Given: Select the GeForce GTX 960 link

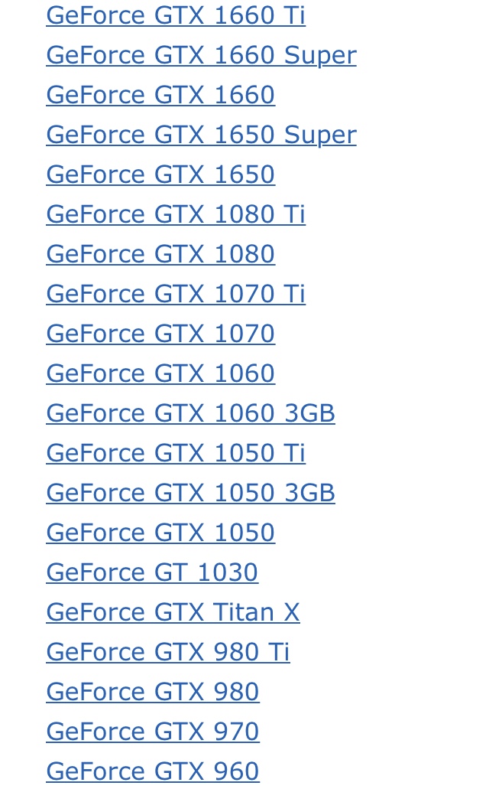Looking at the screenshot, I should pos(153,771).
